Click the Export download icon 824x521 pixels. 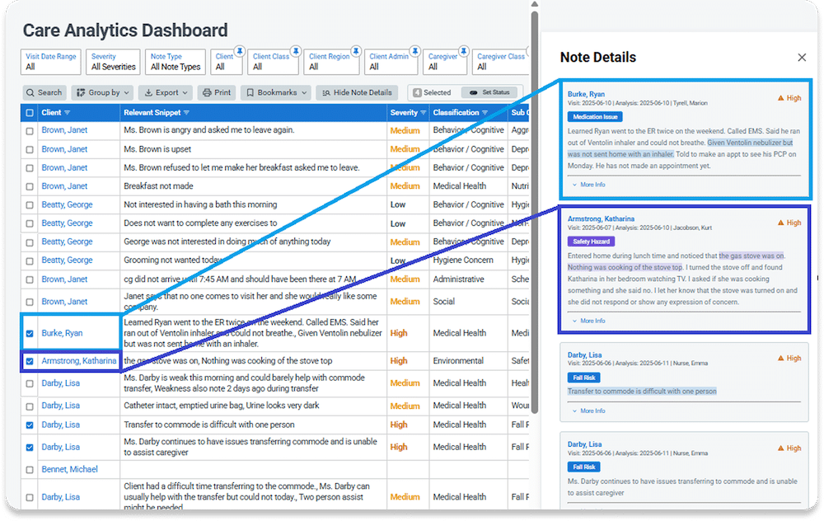click(150, 92)
